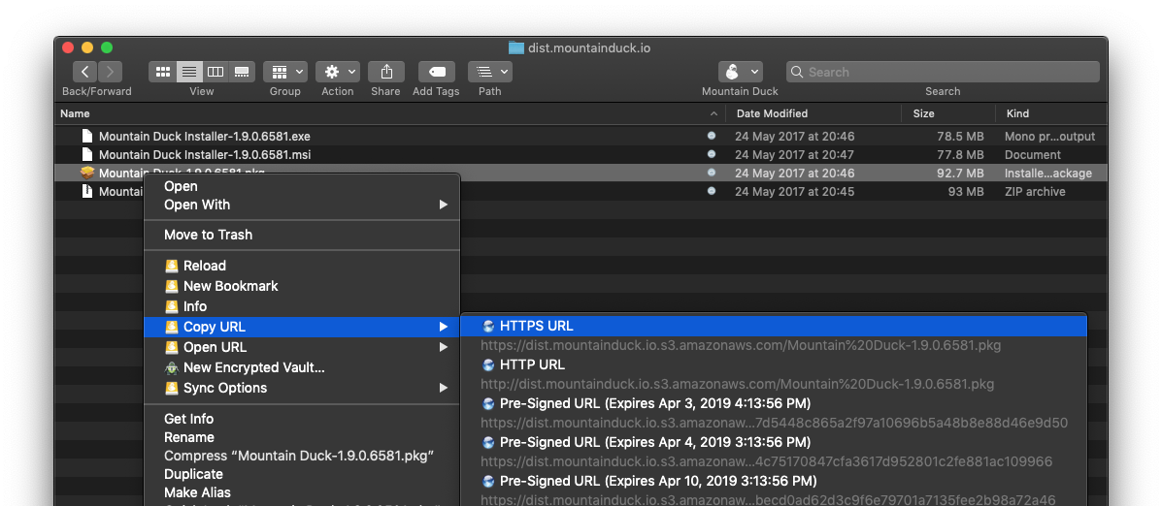Choose Info from the Mountain Duck section
The width and height of the screenshot is (1162, 506).
pos(302,306)
